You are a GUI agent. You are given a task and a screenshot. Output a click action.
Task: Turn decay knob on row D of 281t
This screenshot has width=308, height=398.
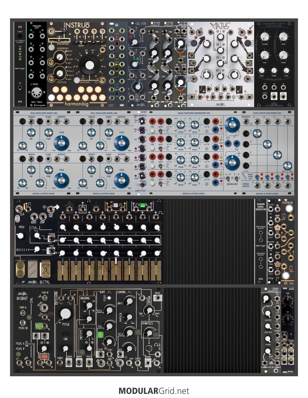pos(194,177)
